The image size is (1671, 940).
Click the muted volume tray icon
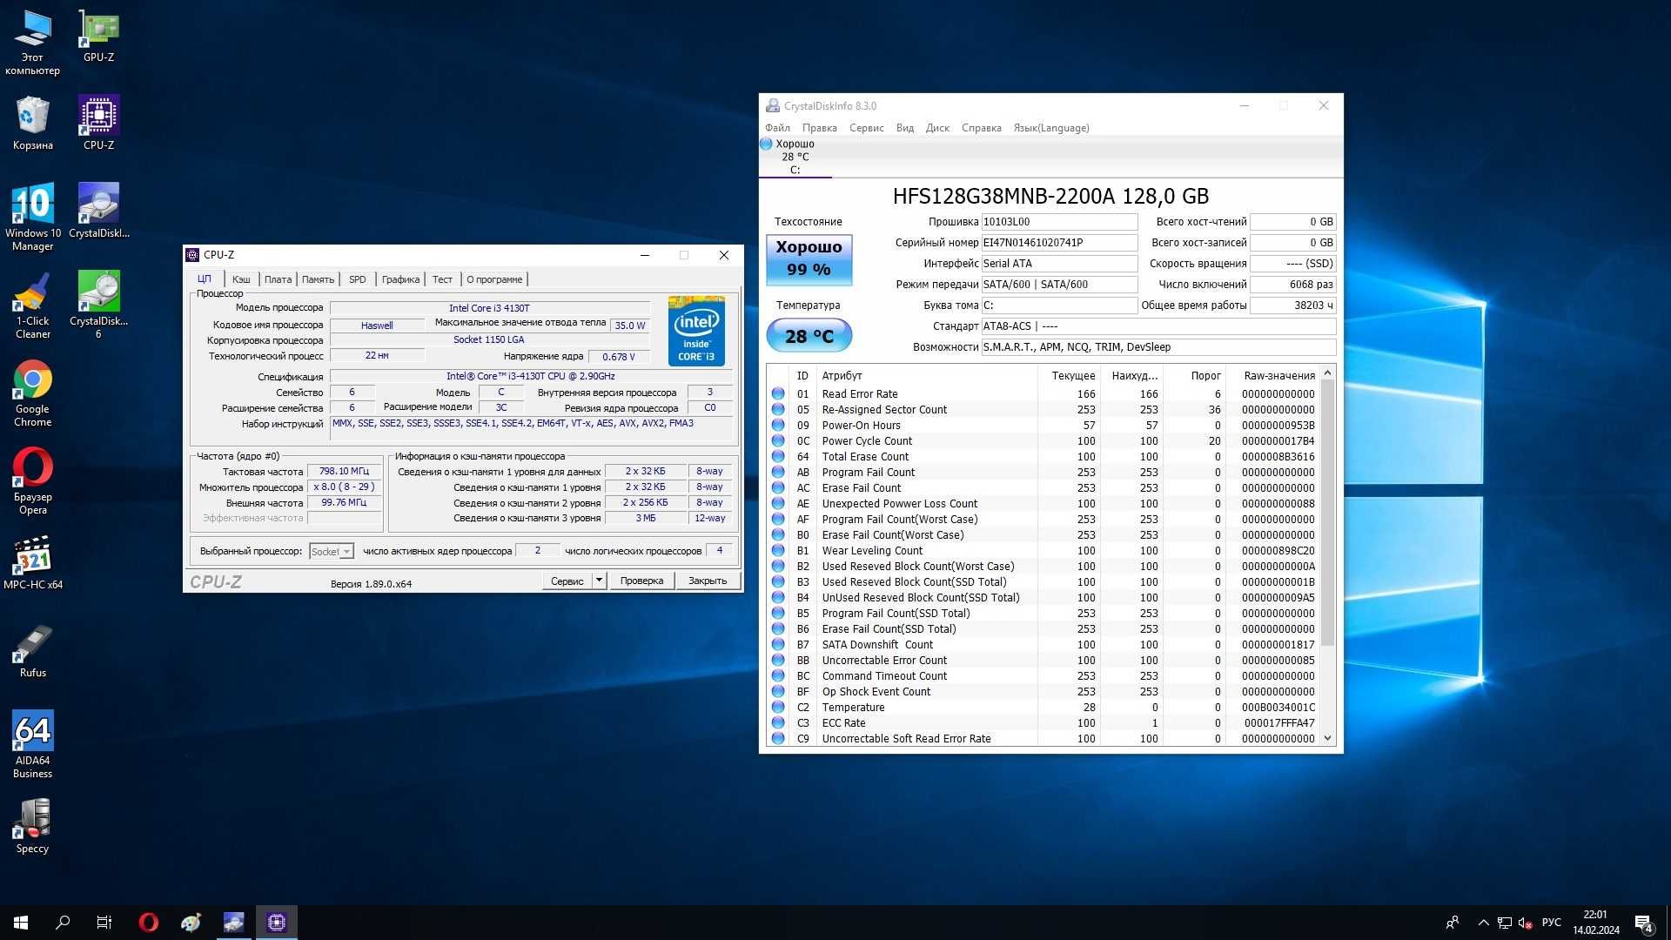tap(1525, 923)
